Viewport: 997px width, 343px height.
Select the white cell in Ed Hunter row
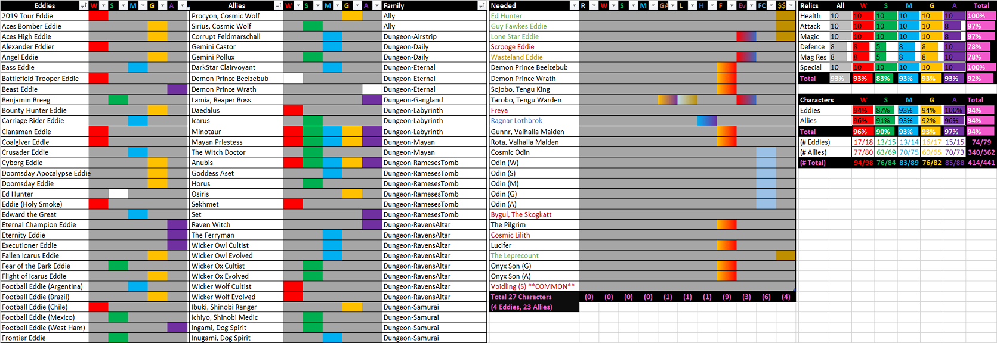[118, 194]
